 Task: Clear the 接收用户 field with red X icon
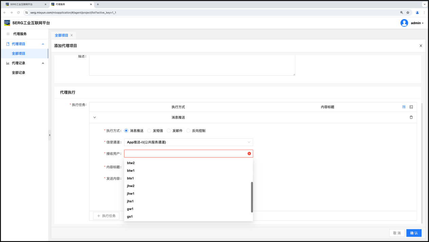pyautogui.click(x=249, y=154)
